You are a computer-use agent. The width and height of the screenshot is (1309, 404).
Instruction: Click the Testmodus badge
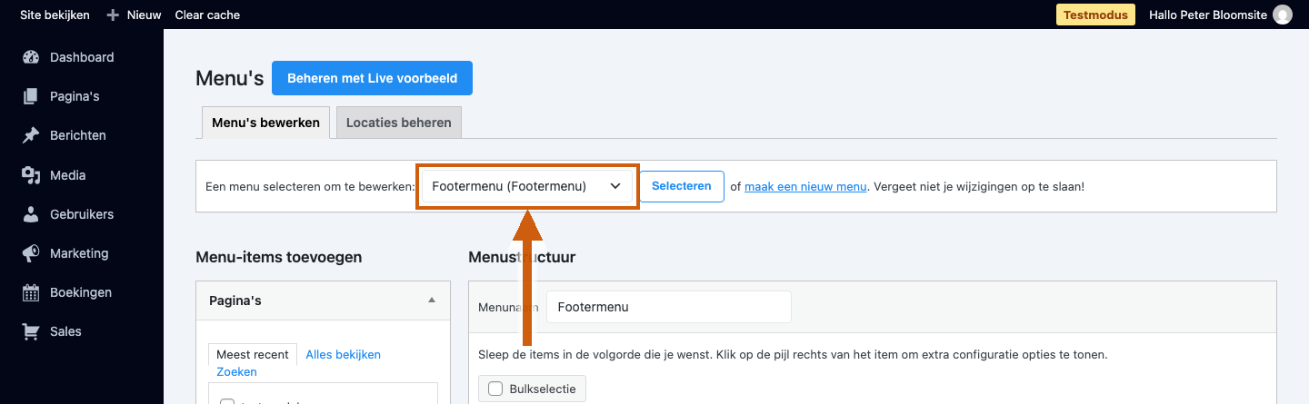(x=1095, y=15)
